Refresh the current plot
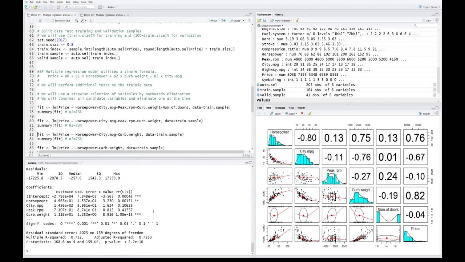Screen dimensions: 465x262 click(437, 114)
